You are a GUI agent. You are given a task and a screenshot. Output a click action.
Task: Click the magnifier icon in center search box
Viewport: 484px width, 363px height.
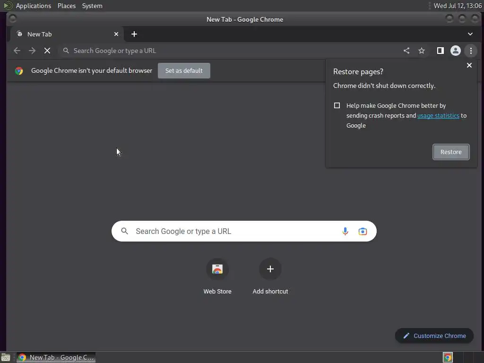pyautogui.click(x=124, y=231)
